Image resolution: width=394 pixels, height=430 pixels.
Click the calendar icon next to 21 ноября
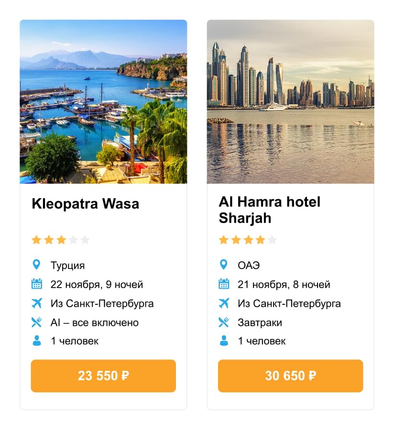[224, 284]
